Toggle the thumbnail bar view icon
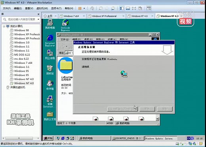 [x=128, y=8]
